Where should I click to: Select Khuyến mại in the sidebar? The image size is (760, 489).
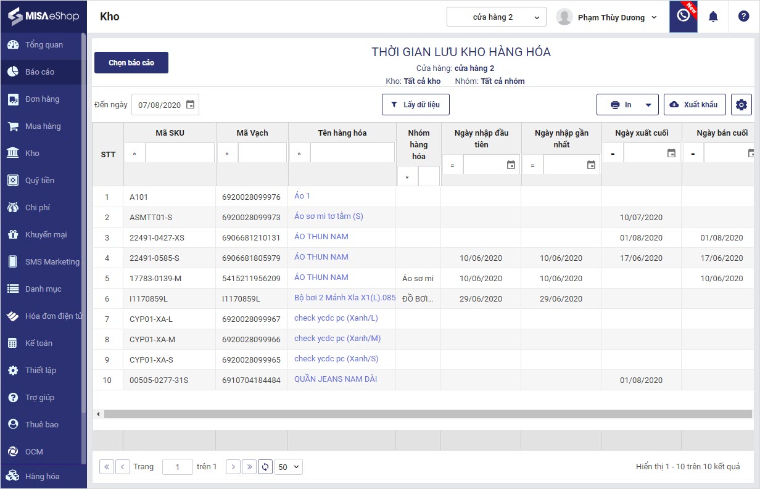coord(46,234)
